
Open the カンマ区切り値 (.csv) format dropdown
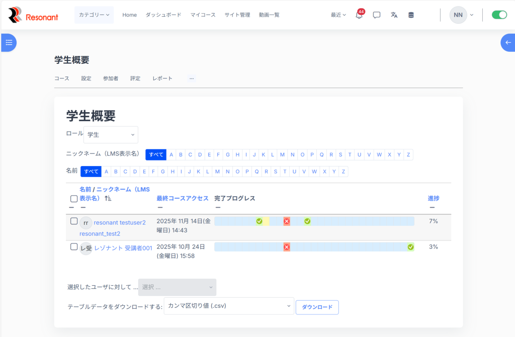[229, 306]
